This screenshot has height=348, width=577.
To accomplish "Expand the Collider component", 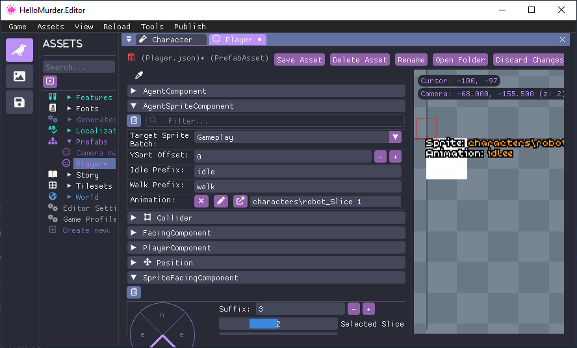I will point(134,218).
